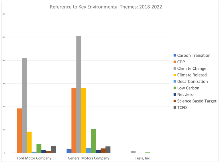
Task: Select the Decarbonization legend light blue swatch
Action: (x=175, y=81)
